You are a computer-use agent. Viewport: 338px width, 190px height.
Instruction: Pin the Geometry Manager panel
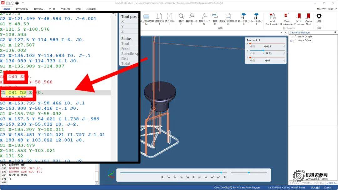(335, 32)
